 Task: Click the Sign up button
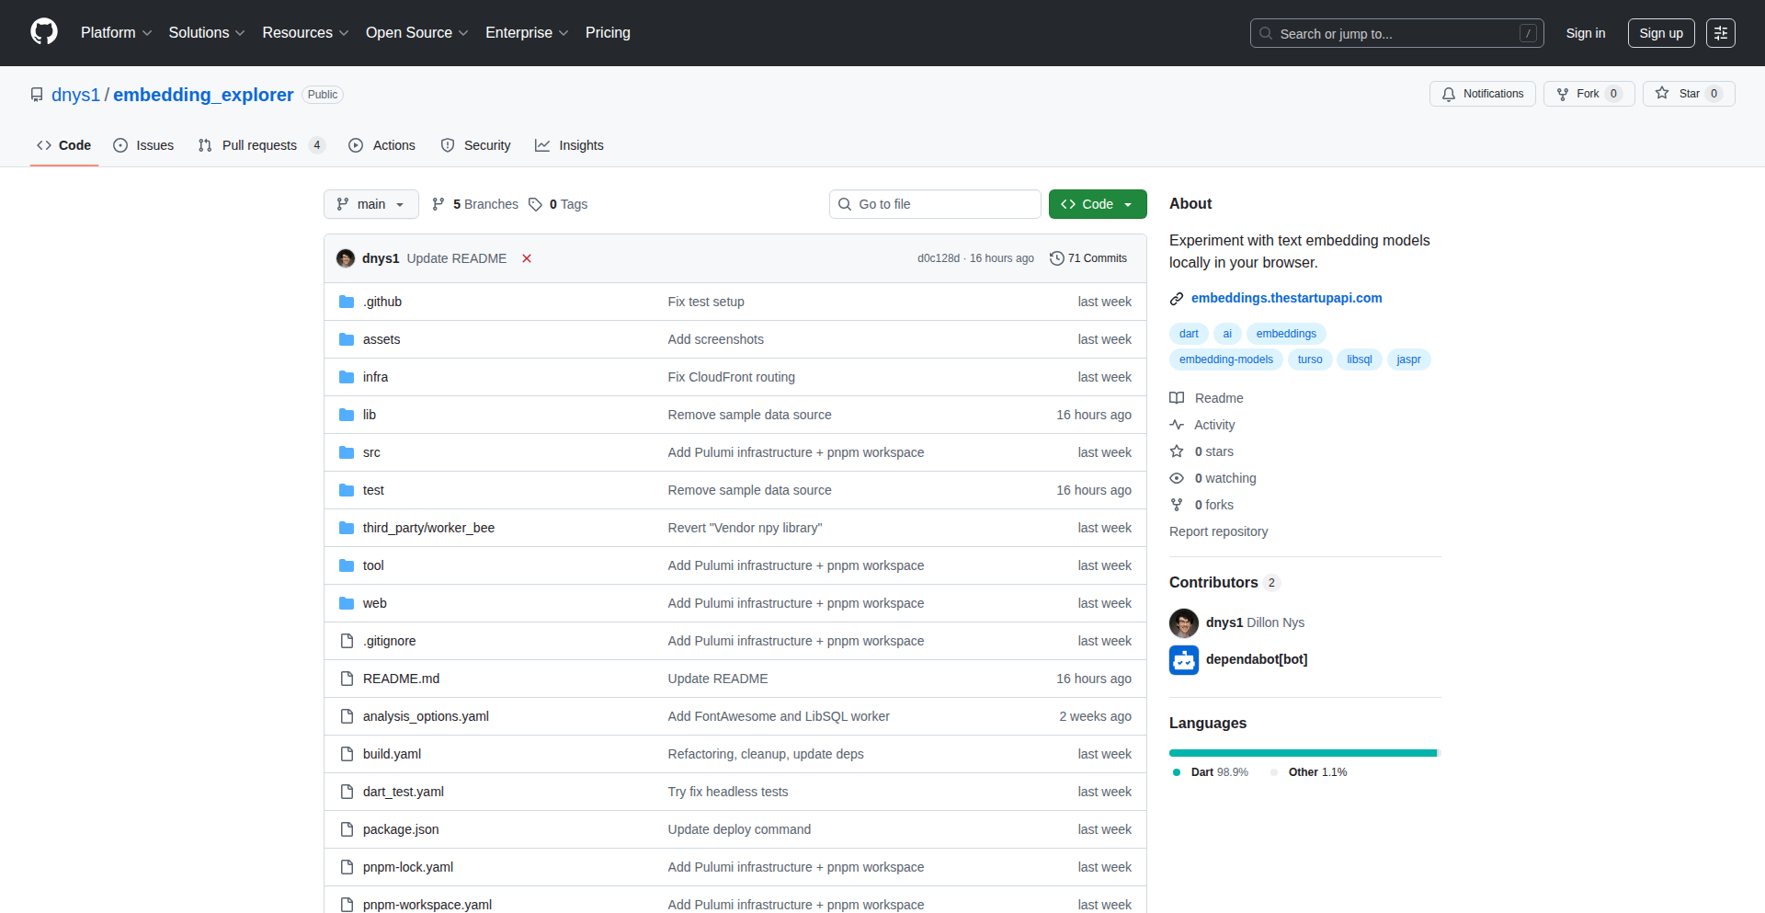coord(1661,33)
